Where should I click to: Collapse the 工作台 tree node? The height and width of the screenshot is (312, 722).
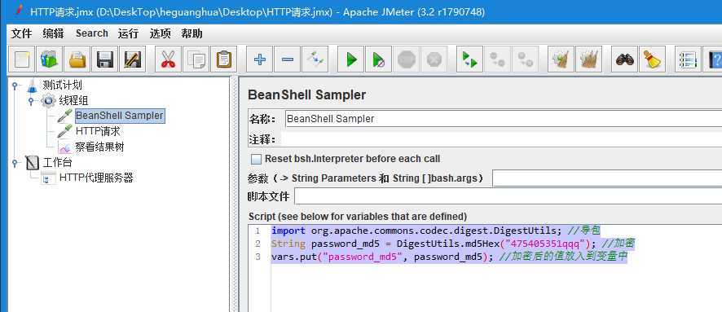click(x=15, y=162)
